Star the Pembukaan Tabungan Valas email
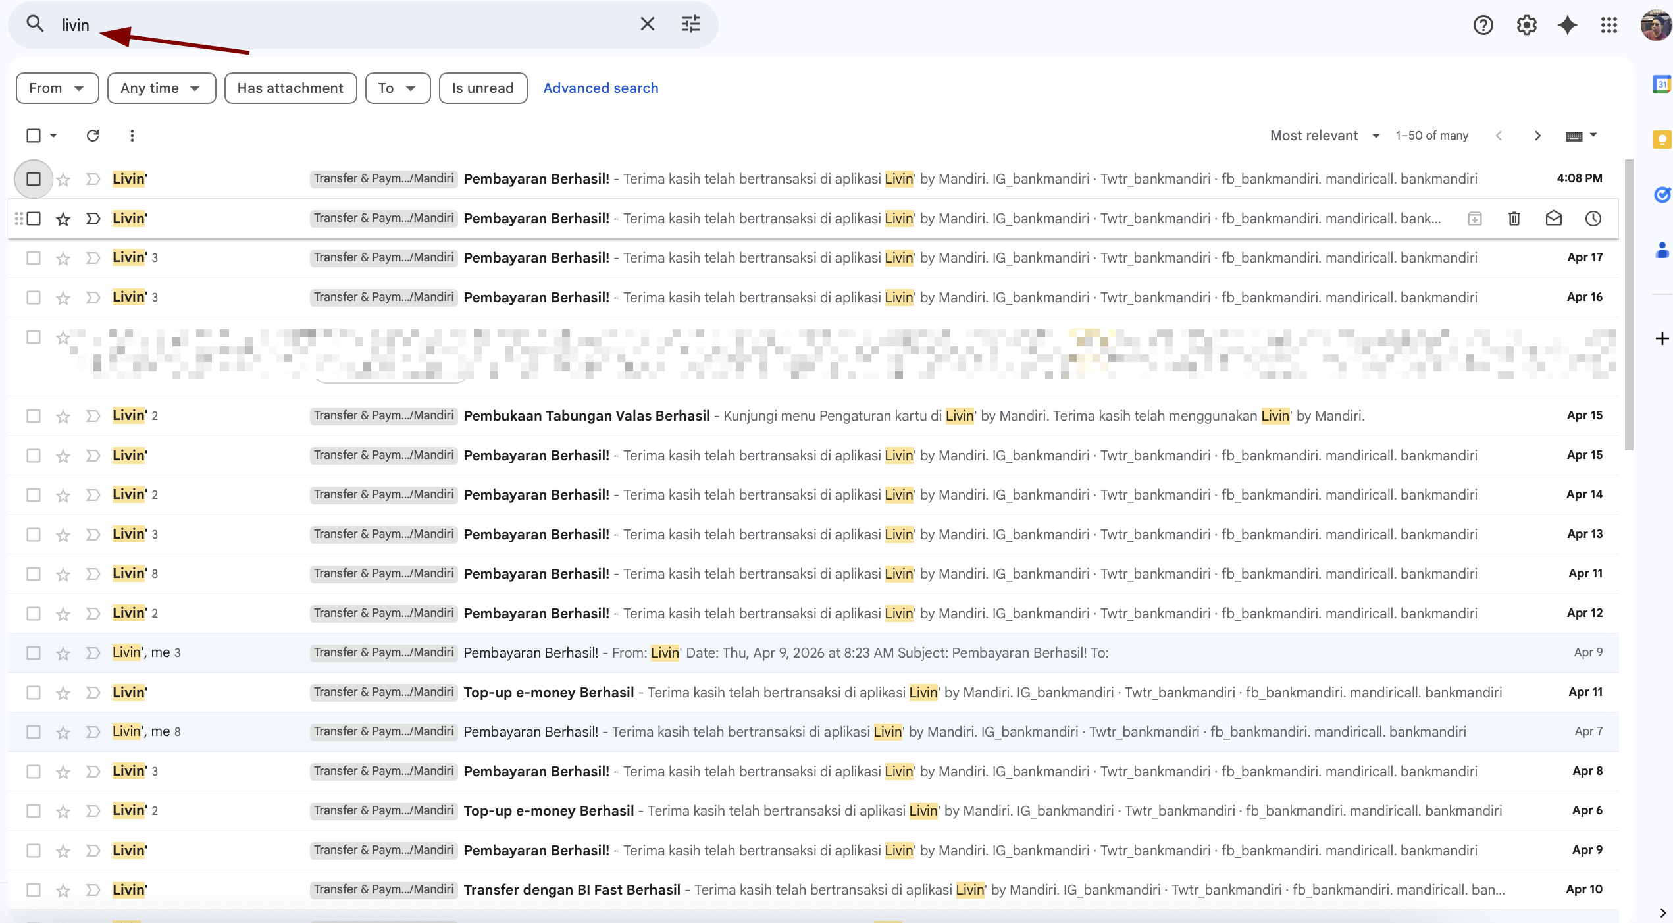Viewport: 1673px width, 923px height. (63, 416)
